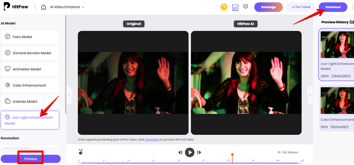Screen dimensions: 354x165
Task: Click the 100% (1920x1080) text
Action: 335,127
